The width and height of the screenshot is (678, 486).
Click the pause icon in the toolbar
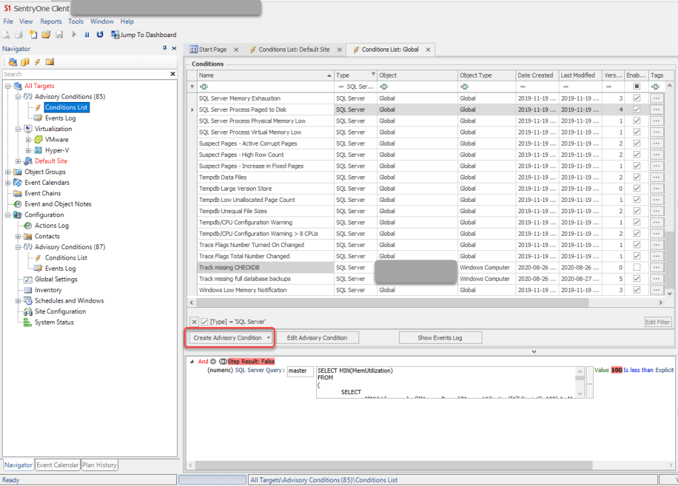point(87,34)
